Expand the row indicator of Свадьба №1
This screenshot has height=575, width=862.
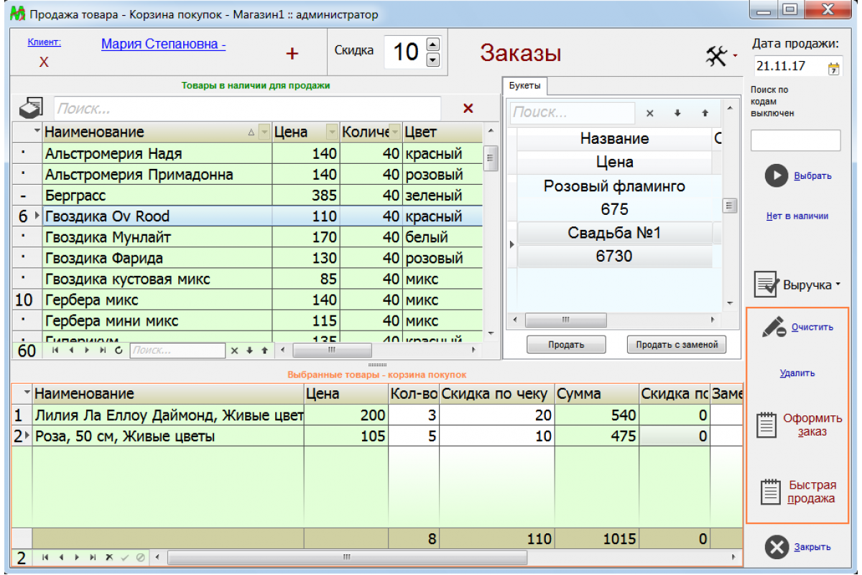512,244
